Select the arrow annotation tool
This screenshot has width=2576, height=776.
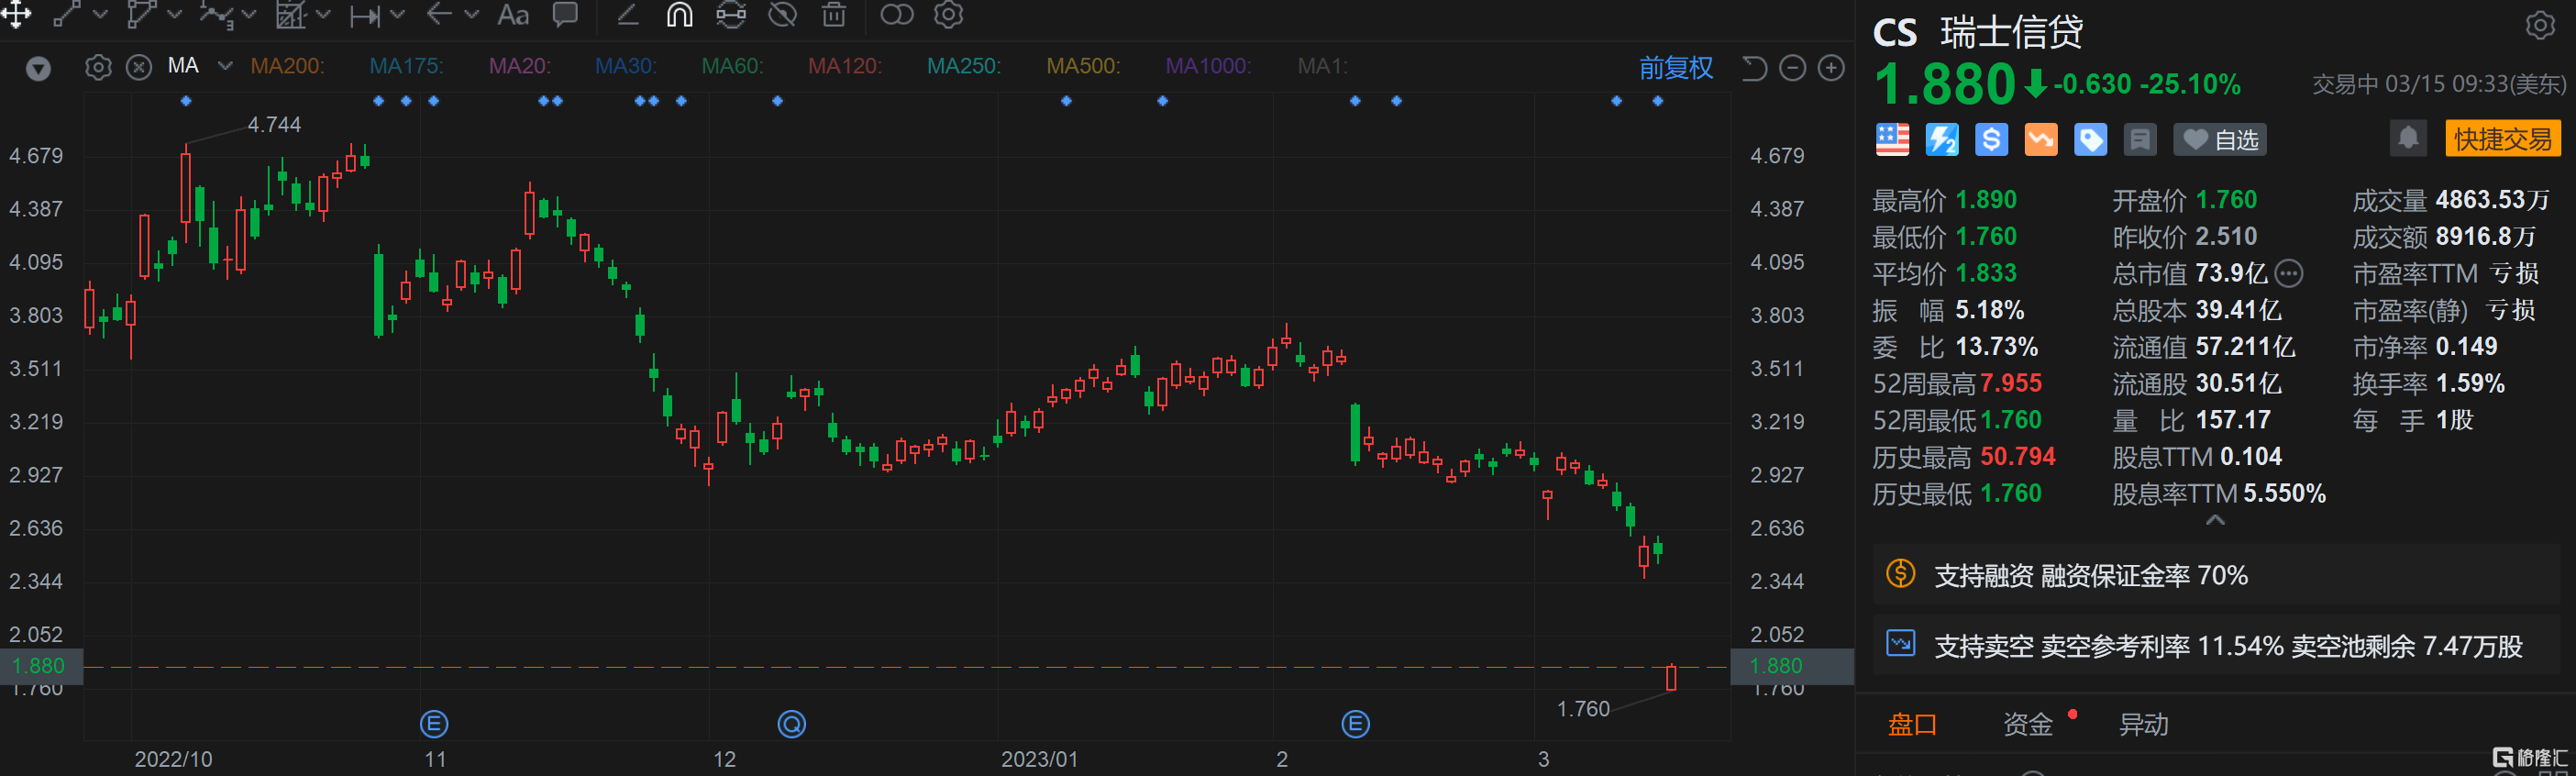439,14
